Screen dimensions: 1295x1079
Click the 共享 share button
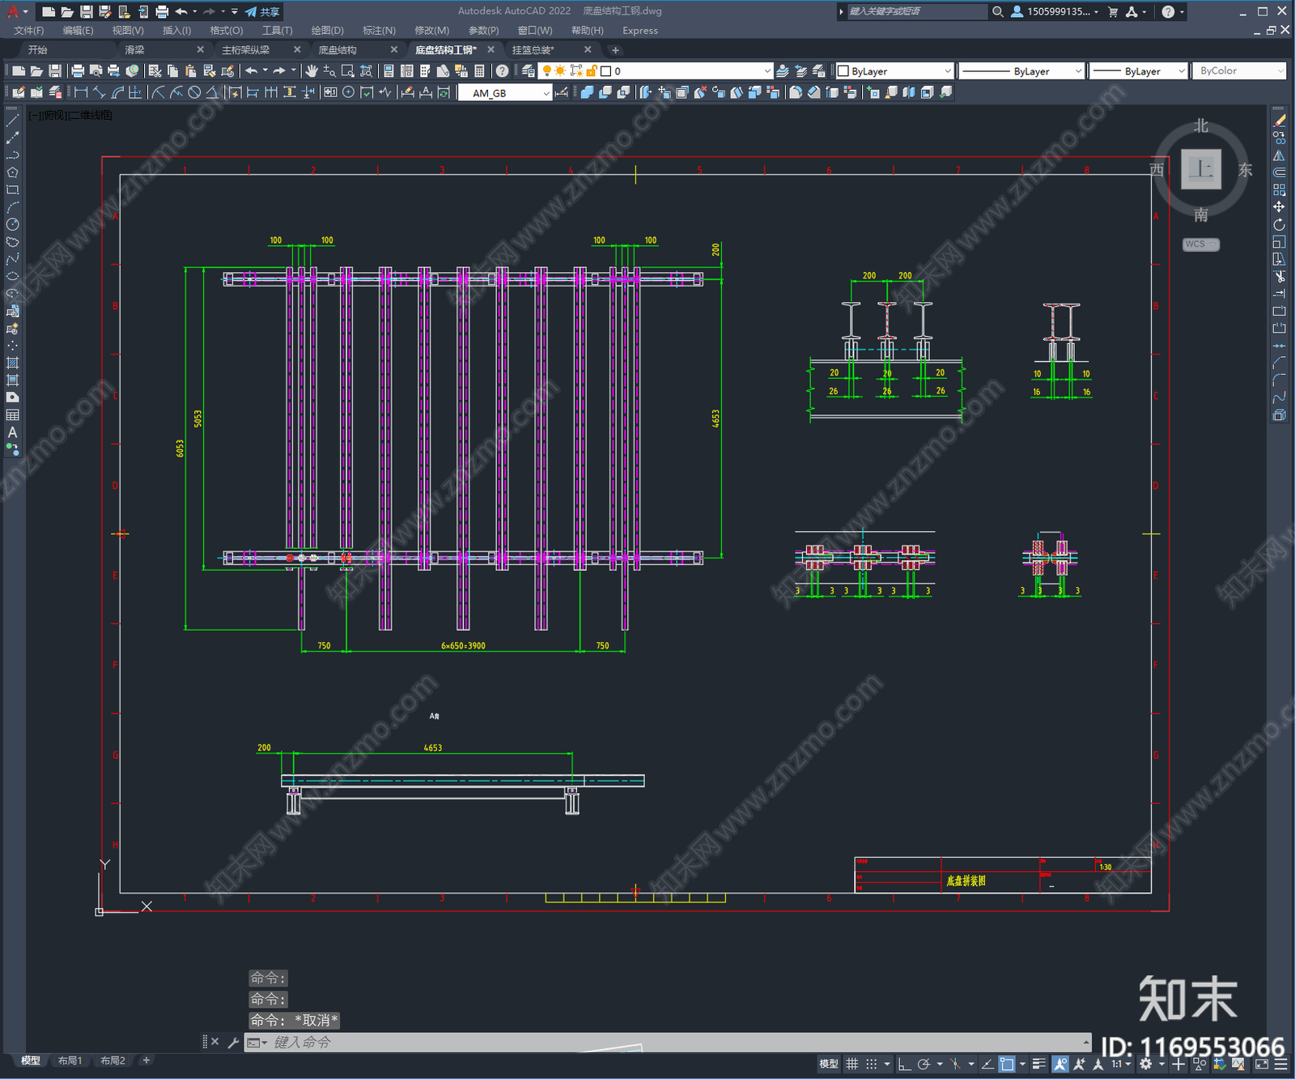click(x=262, y=11)
